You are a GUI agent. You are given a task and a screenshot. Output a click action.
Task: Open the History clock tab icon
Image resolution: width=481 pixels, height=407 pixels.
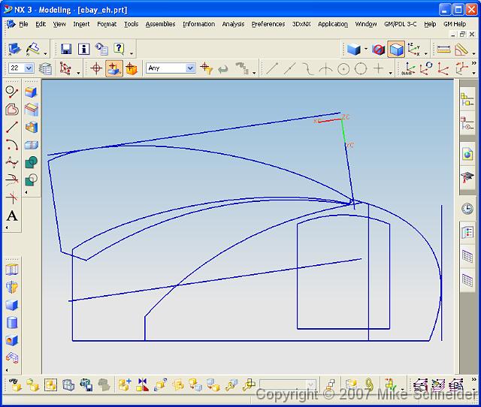(x=467, y=209)
